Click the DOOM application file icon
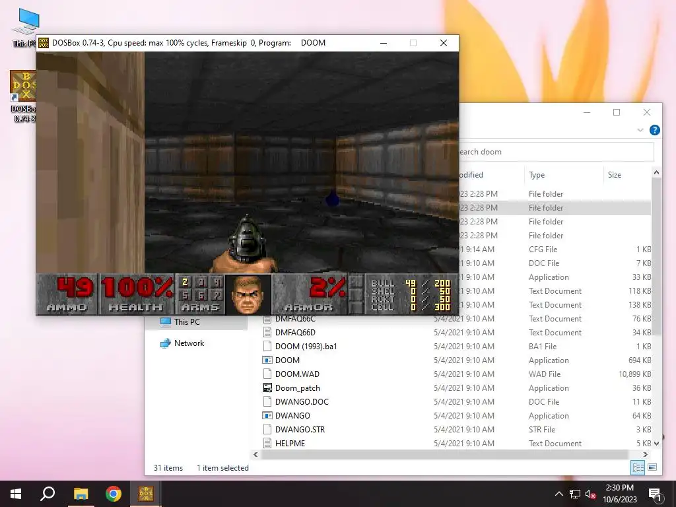Viewport: 676px width, 507px height. (267, 360)
